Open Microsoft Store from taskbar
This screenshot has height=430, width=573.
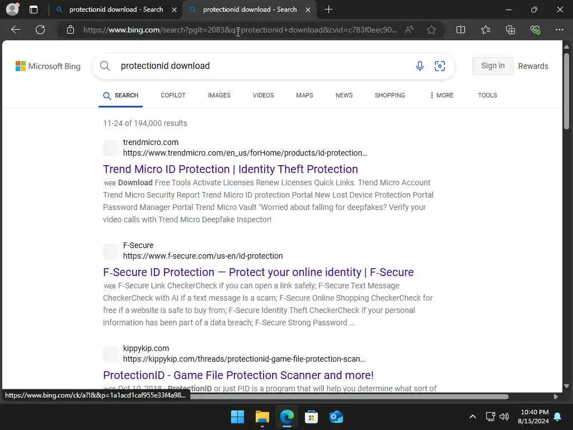(x=311, y=417)
